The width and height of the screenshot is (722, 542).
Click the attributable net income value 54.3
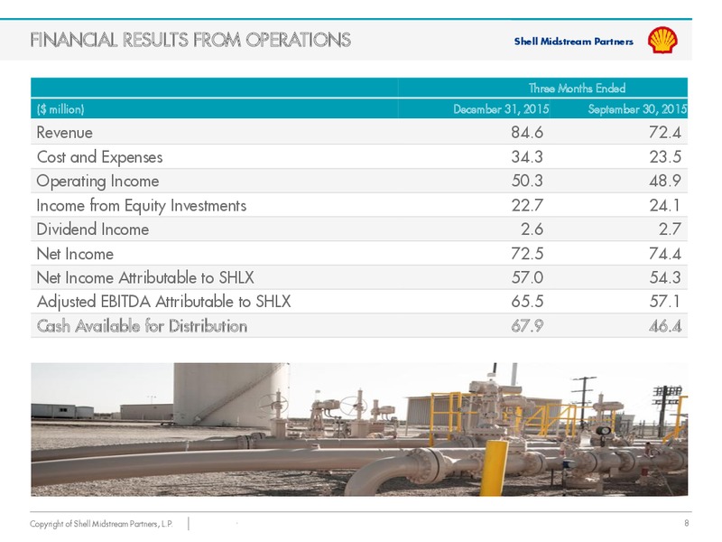[x=665, y=277]
